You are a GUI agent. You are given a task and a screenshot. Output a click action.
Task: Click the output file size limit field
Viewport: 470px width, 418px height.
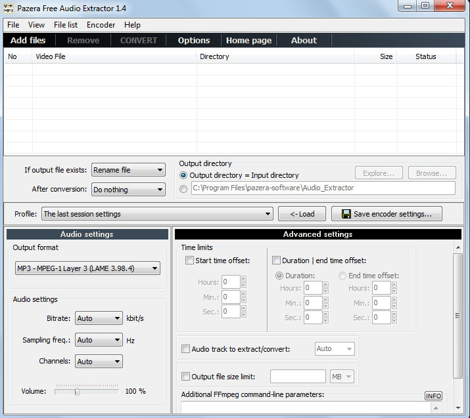pos(298,377)
